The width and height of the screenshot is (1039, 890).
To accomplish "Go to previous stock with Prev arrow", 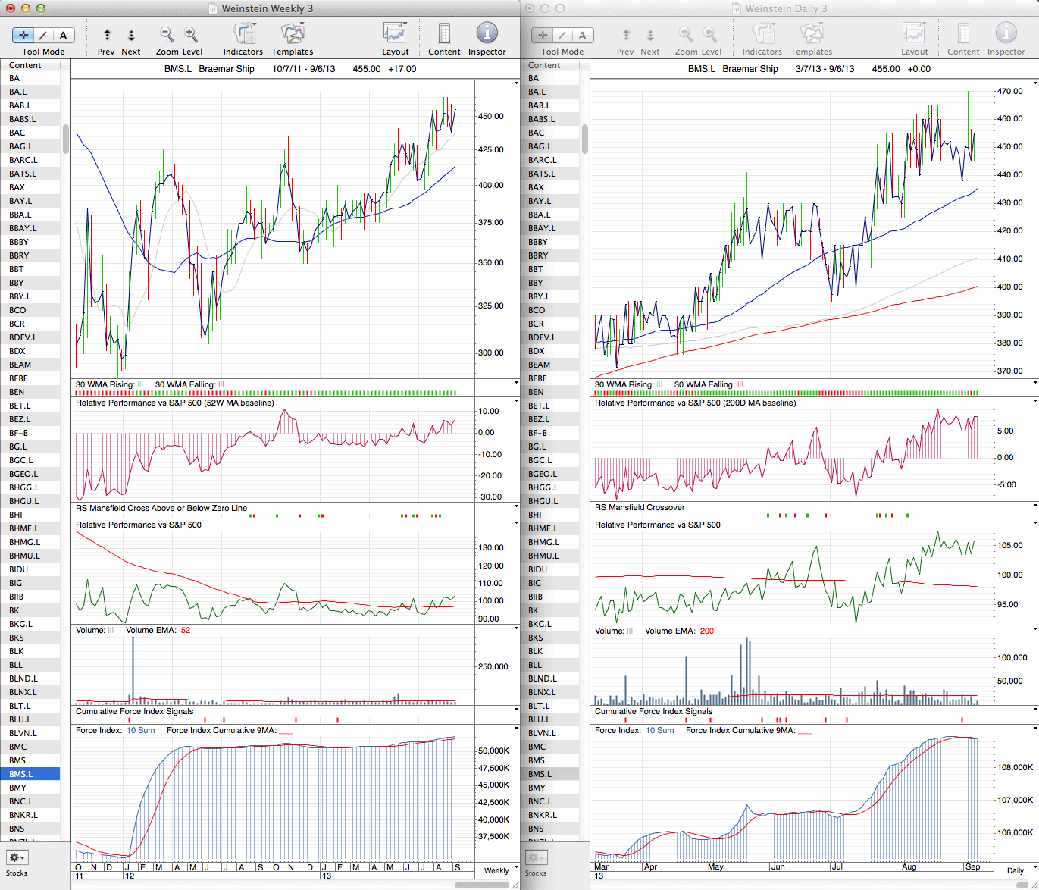I will tap(107, 35).
